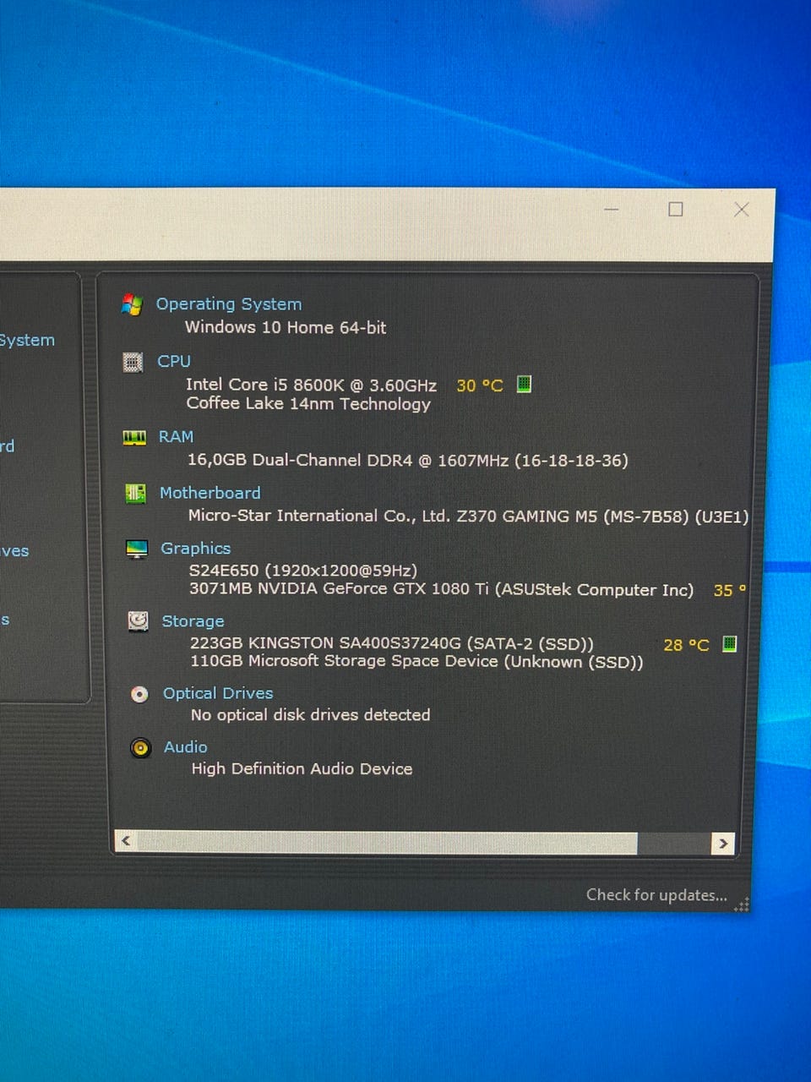Viewport: 811px width, 1082px height.
Task: Select Intel Core i5 8600K @ 3.60GHz text
Action: (x=312, y=385)
